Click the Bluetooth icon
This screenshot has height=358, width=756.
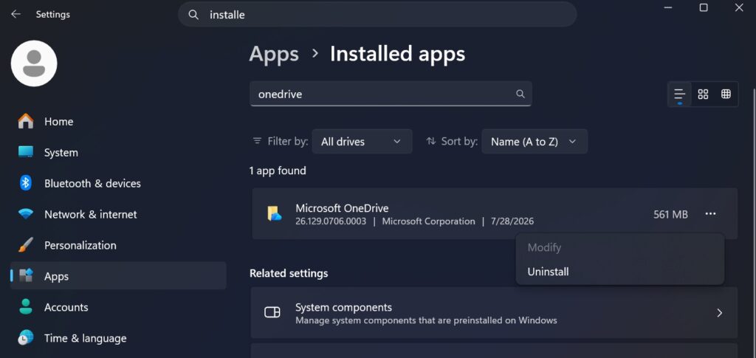(x=26, y=183)
